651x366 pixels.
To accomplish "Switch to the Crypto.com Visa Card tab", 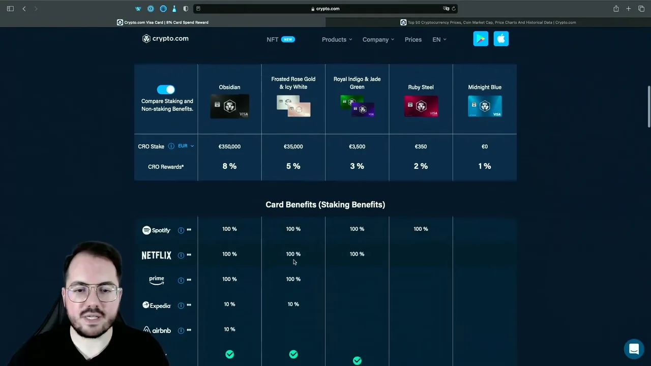I will pyautogui.click(x=163, y=22).
